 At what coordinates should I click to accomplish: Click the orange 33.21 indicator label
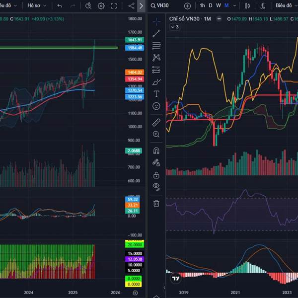click(x=133, y=205)
